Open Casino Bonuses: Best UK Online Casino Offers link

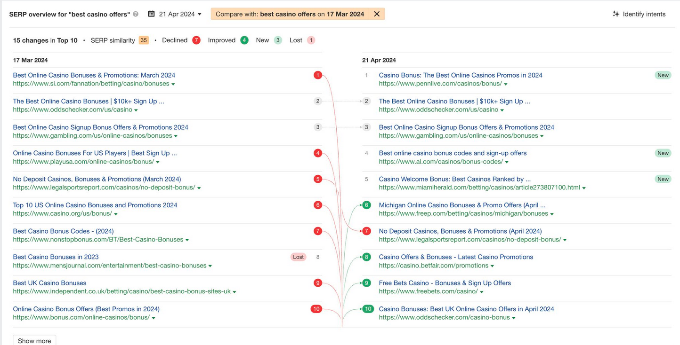pos(467,309)
